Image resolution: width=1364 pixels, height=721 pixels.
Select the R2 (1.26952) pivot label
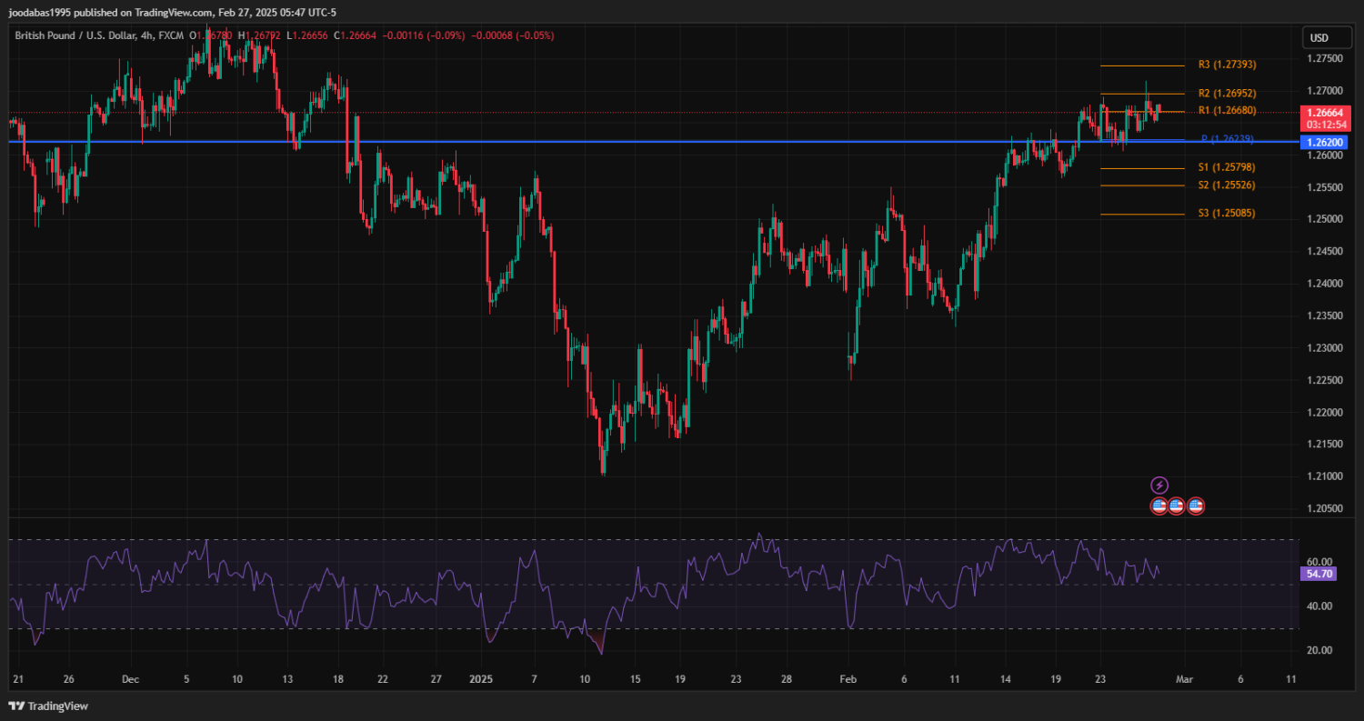[1227, 94]
